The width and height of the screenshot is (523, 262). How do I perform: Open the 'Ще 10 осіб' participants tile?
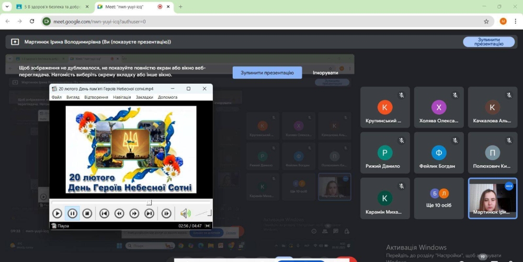pos(438,199)
